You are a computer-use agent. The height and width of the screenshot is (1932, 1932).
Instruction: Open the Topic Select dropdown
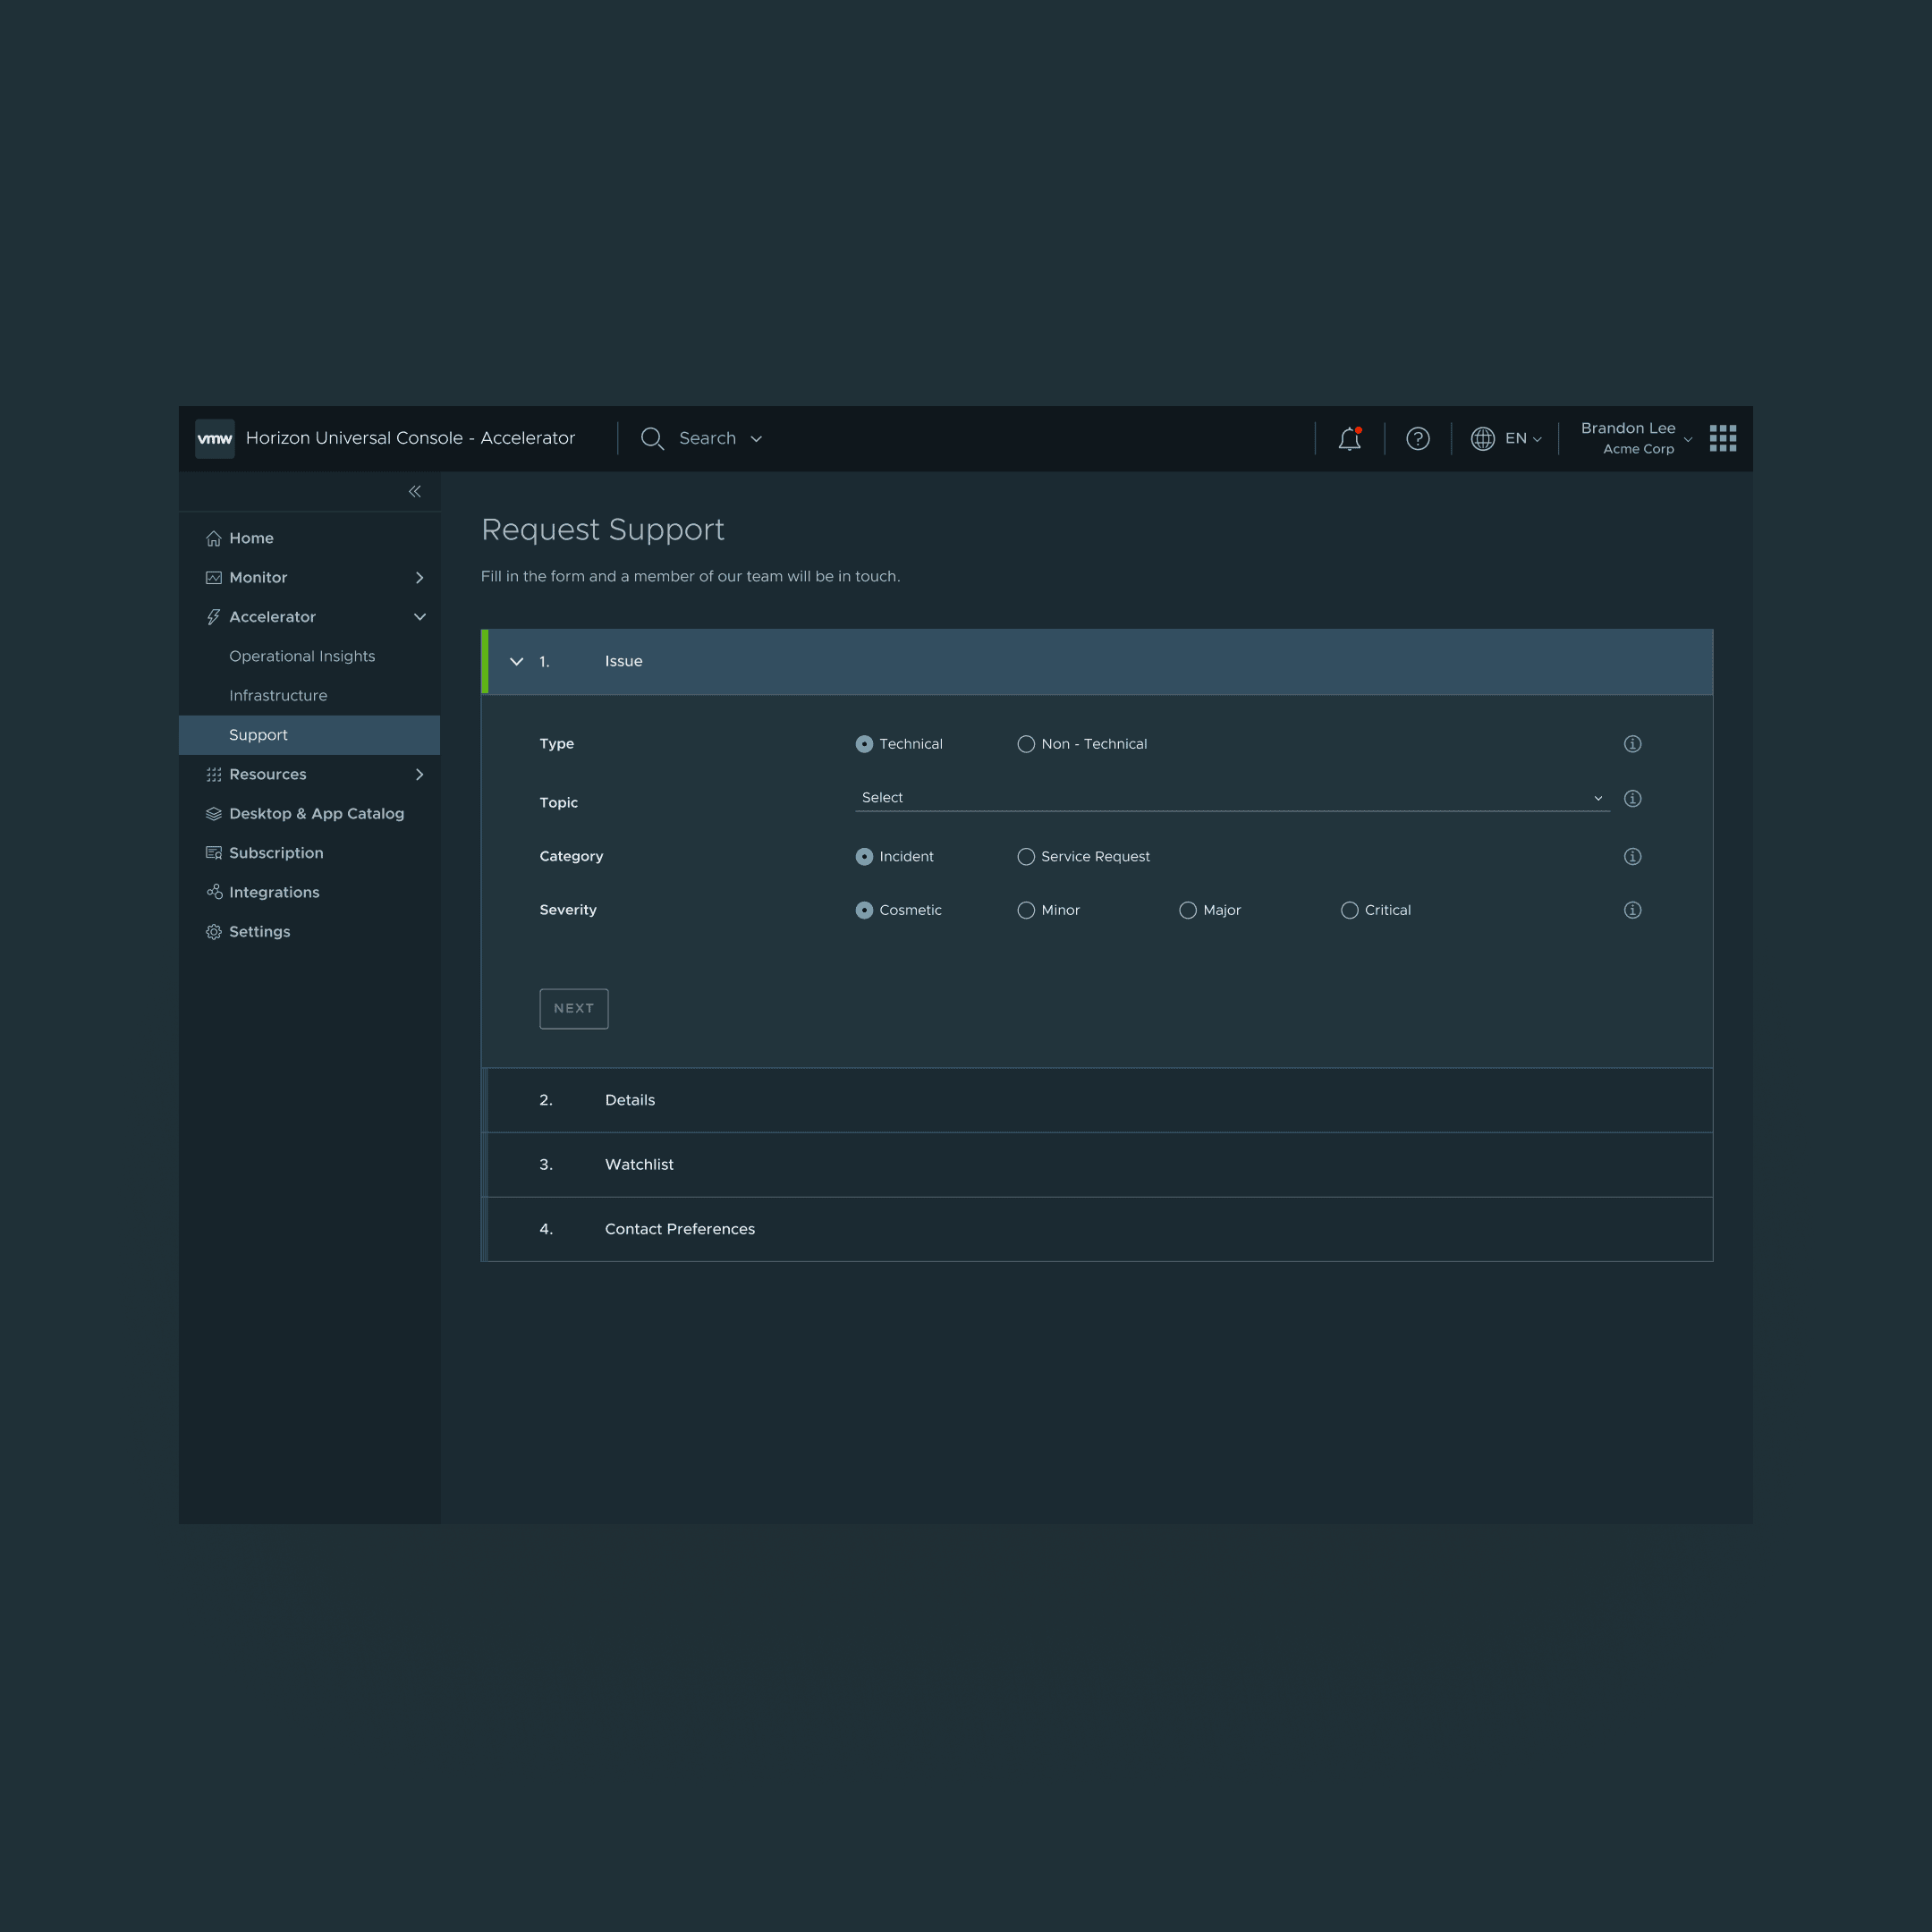coord(1230,797)
